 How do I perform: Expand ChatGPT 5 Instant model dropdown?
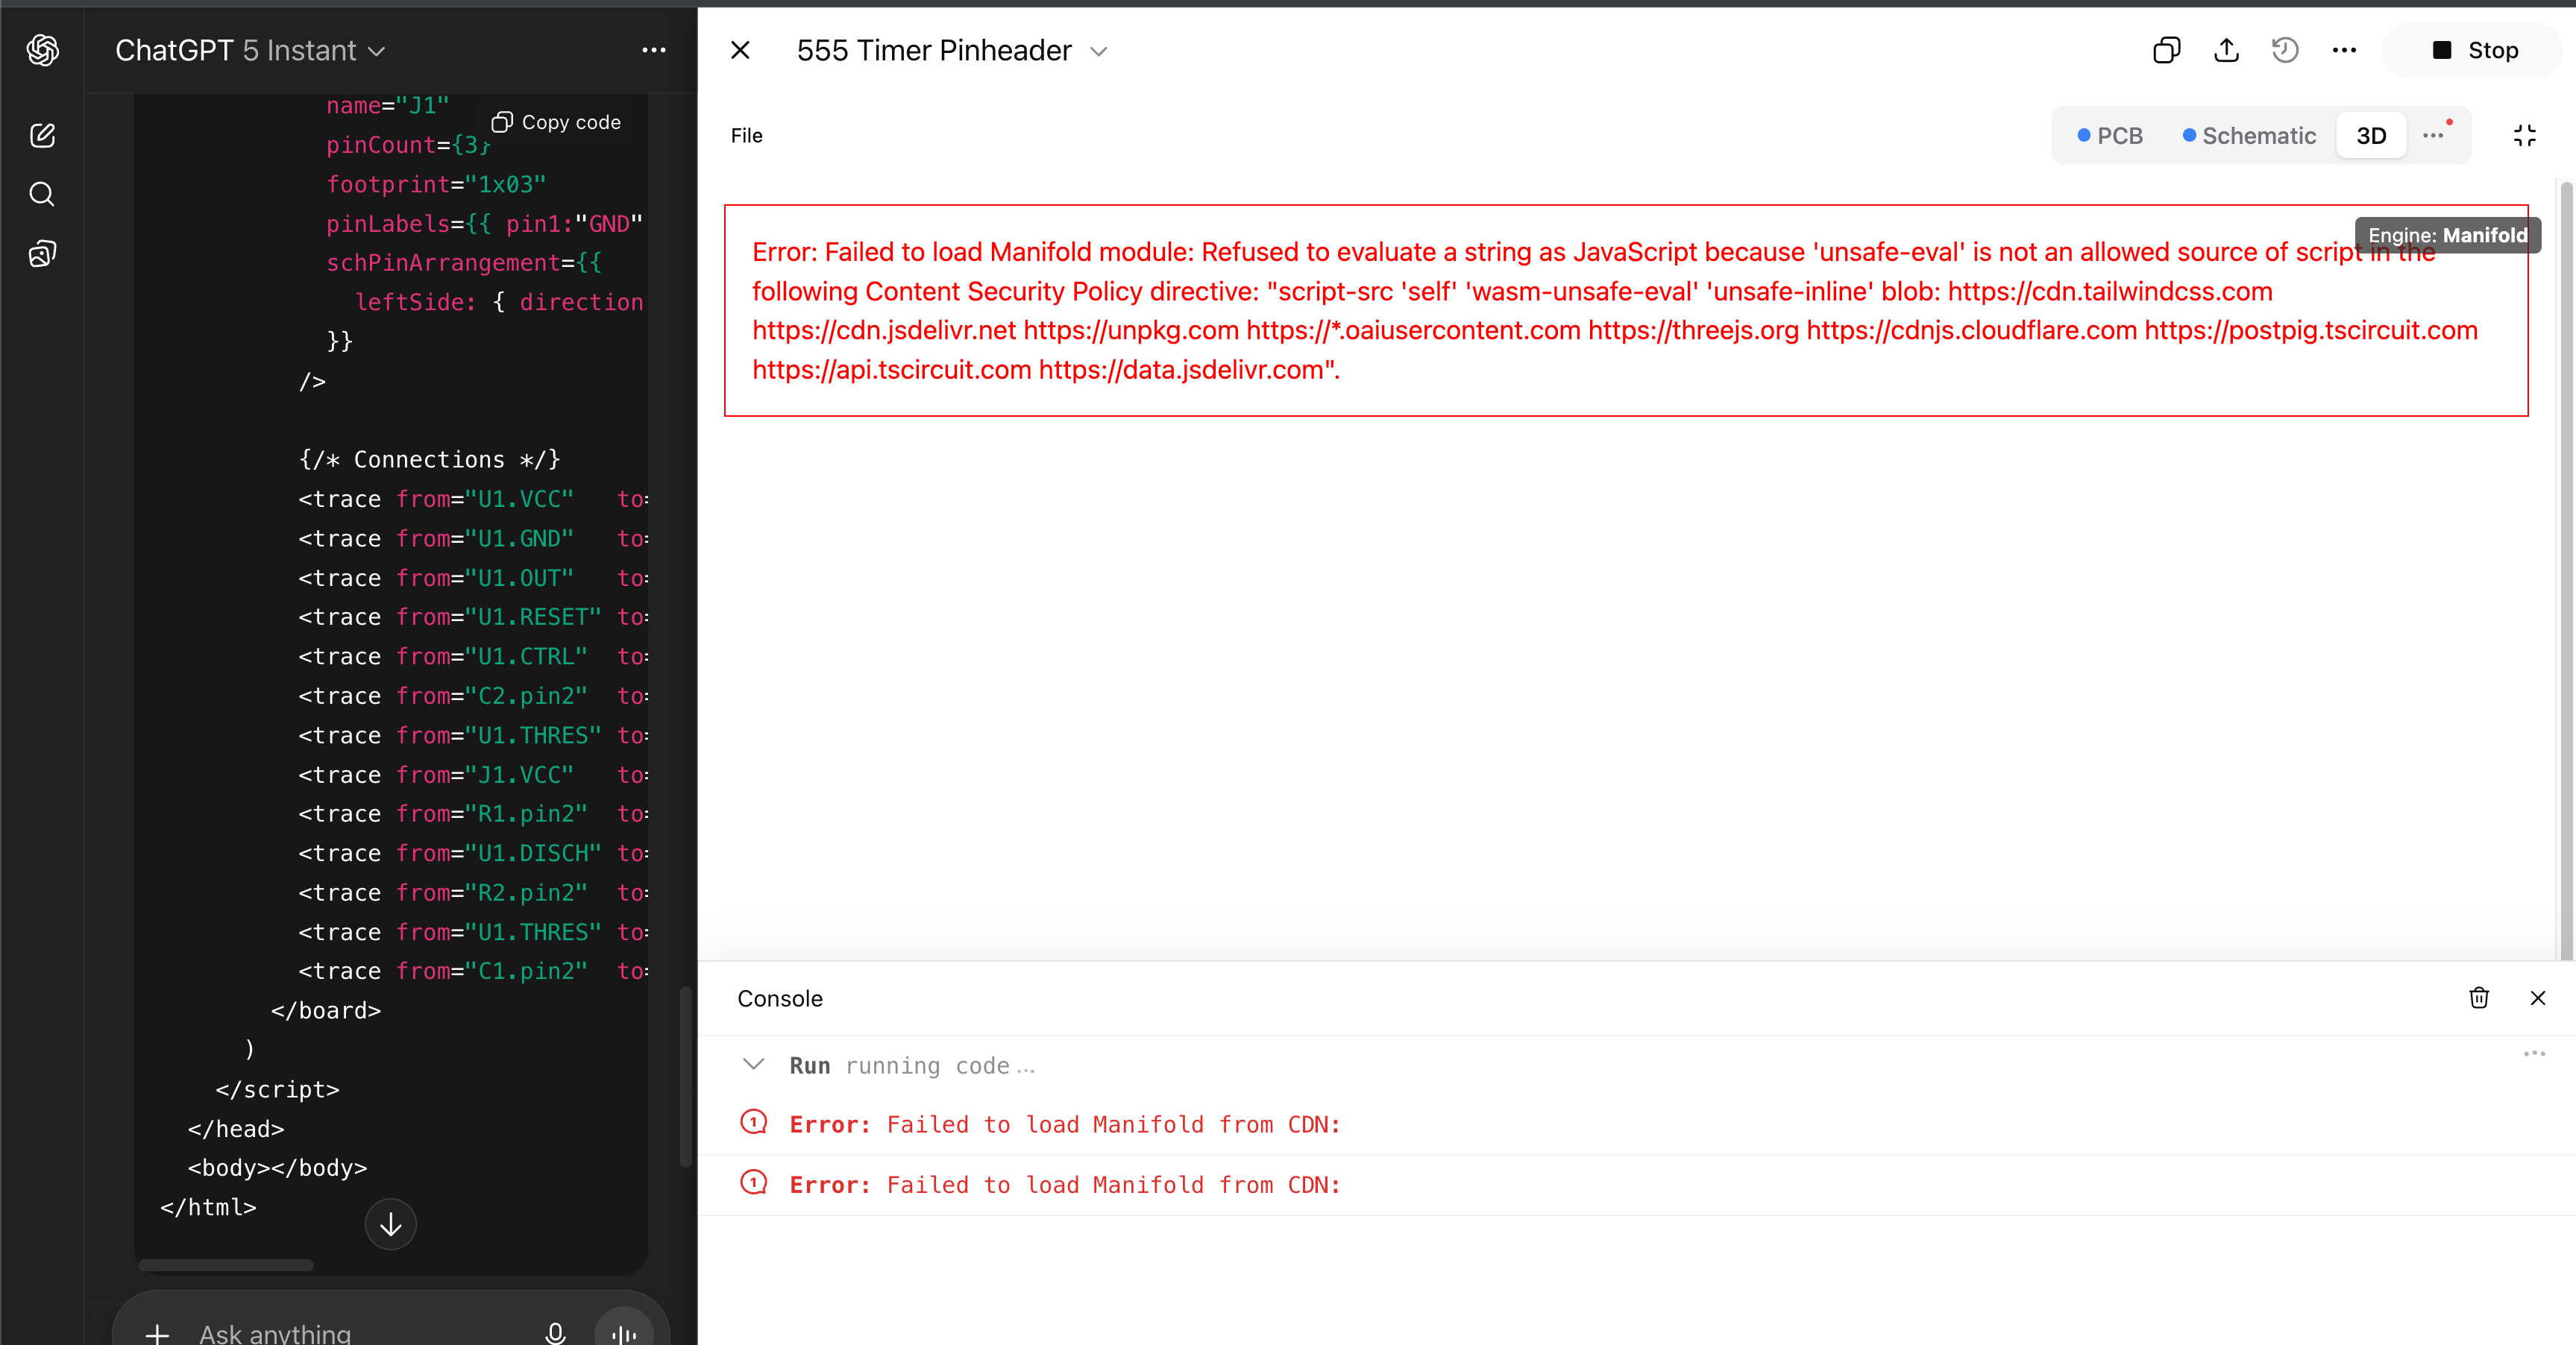point(250,50)
